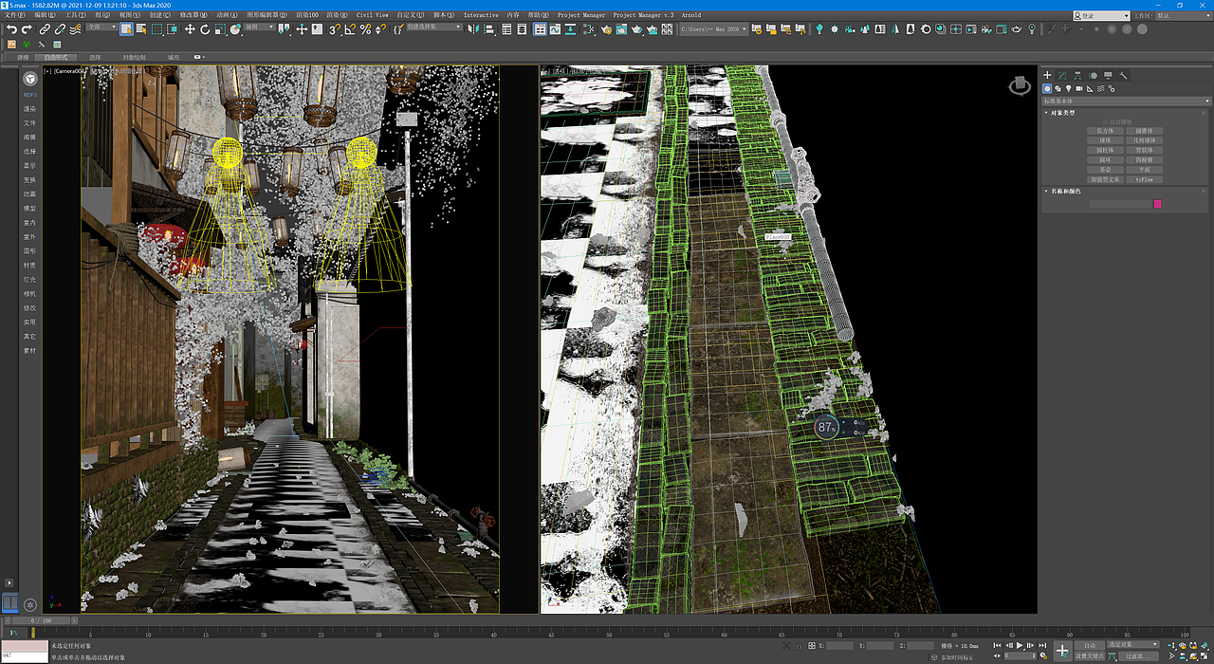This screenshot has width=1214, height=664.
Task: Select Space Warps category icon
Action: coord(1100,88)
